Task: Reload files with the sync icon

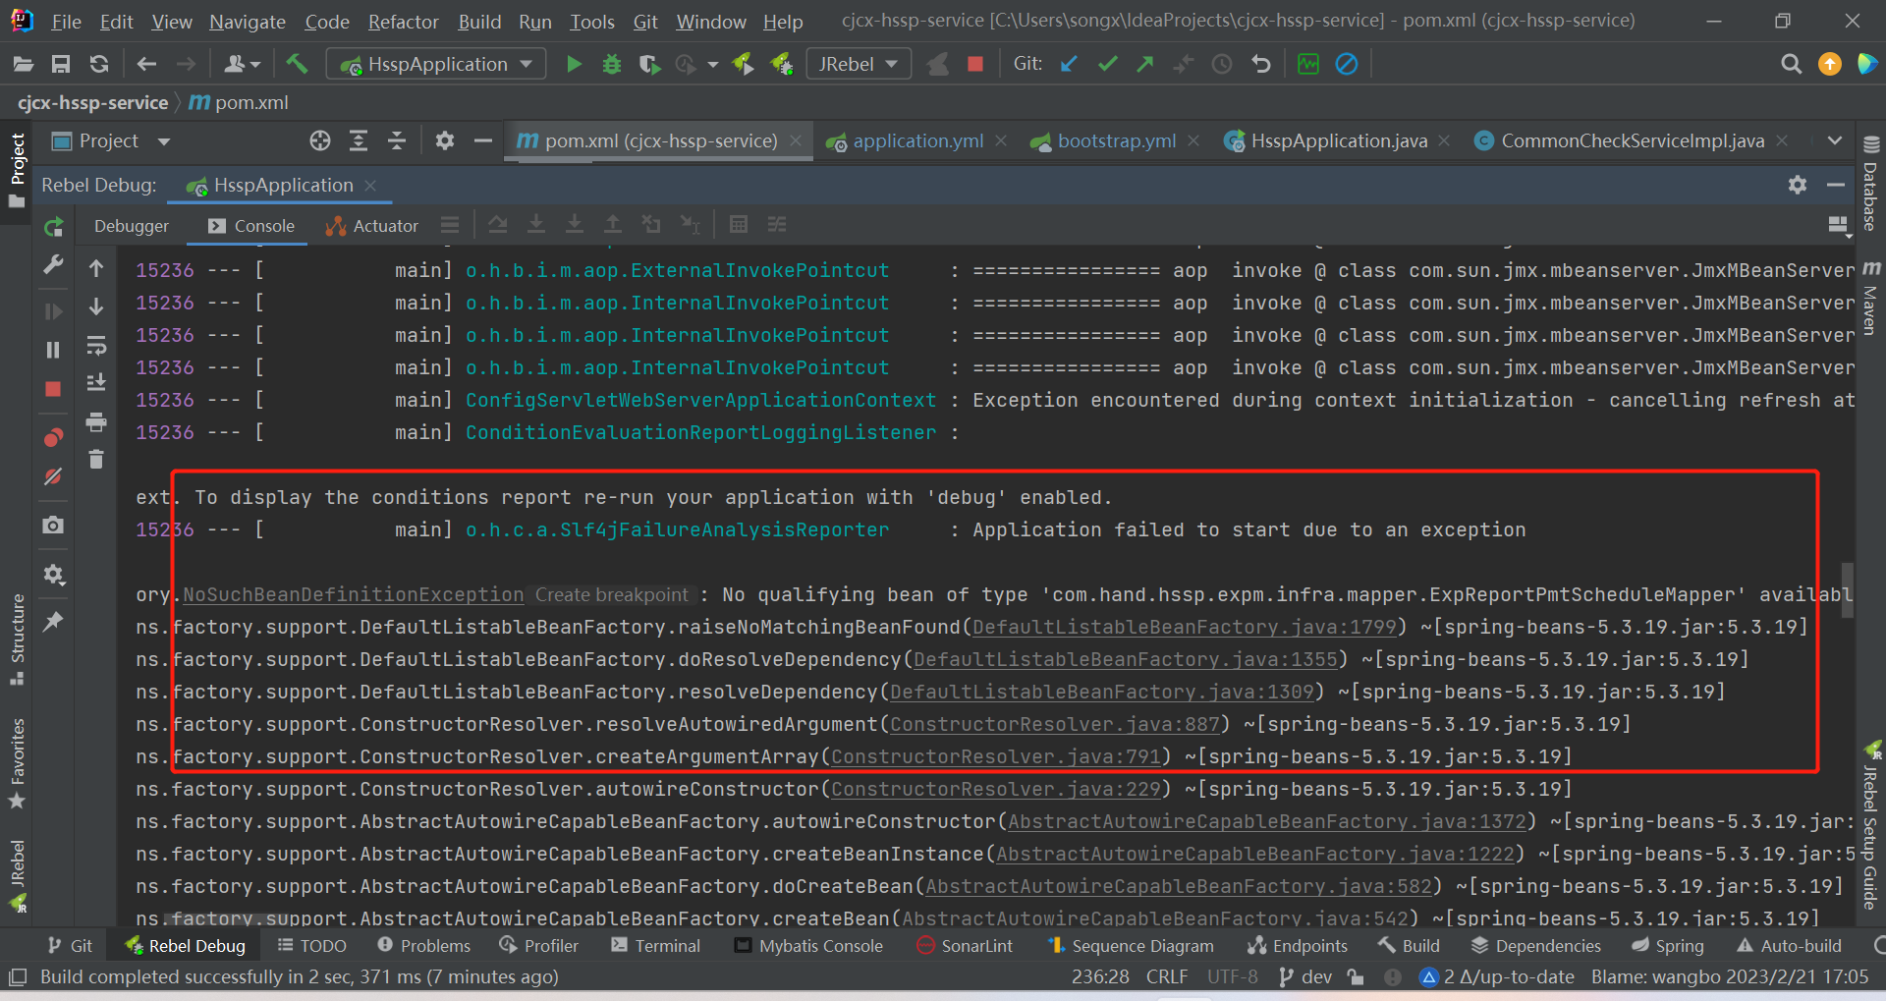Action: coord(99,64)
